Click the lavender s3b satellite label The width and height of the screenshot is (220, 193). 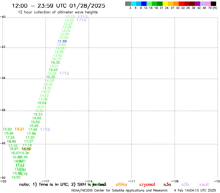pyautogui.click(x=185, y=184)
